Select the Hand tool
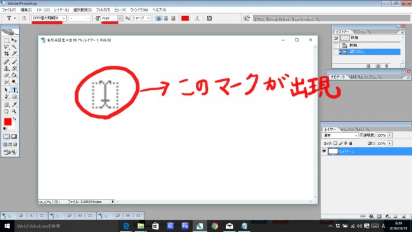 pos(6,111)
